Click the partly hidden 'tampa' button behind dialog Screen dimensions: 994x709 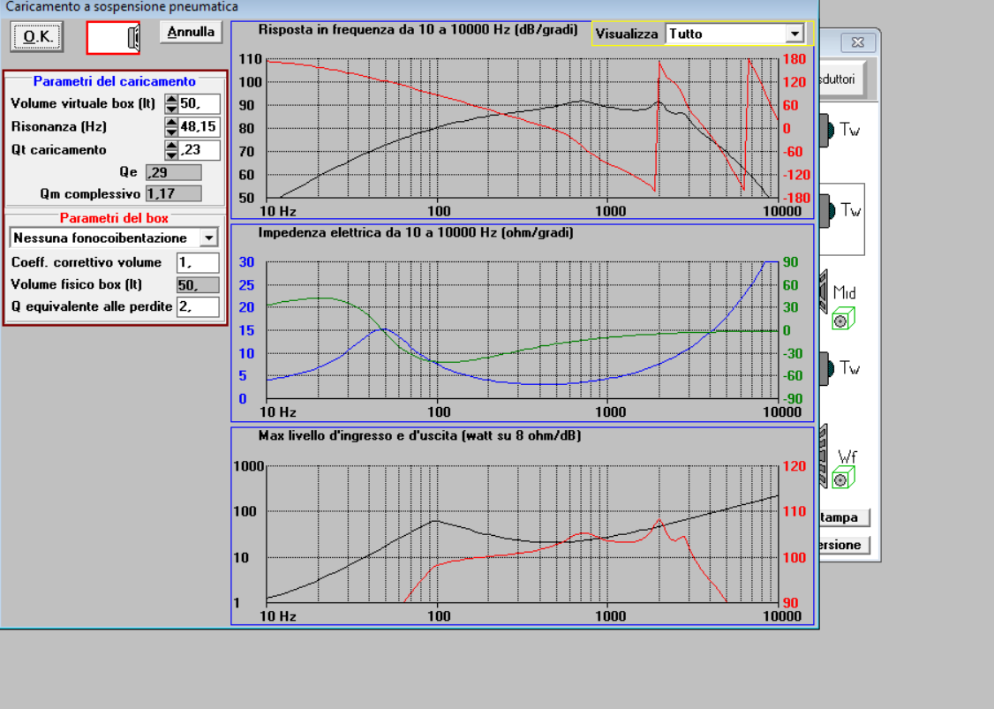coord(845,517)
